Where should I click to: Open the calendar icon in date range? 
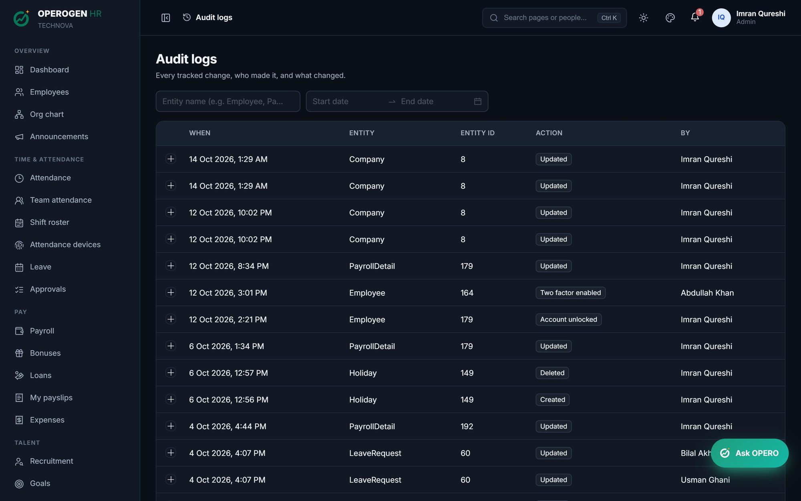pyautogui.click(x=477, y=101)
